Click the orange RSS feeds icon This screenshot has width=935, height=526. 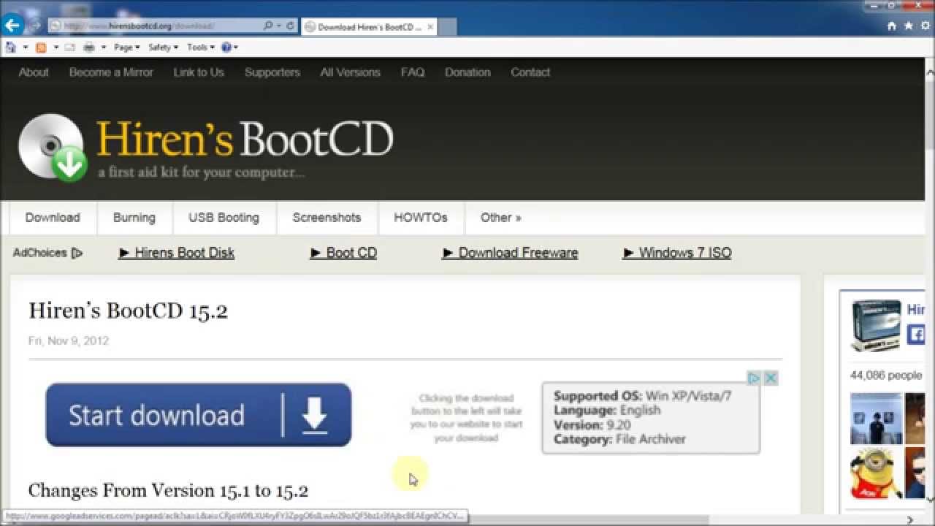(41, 47)
